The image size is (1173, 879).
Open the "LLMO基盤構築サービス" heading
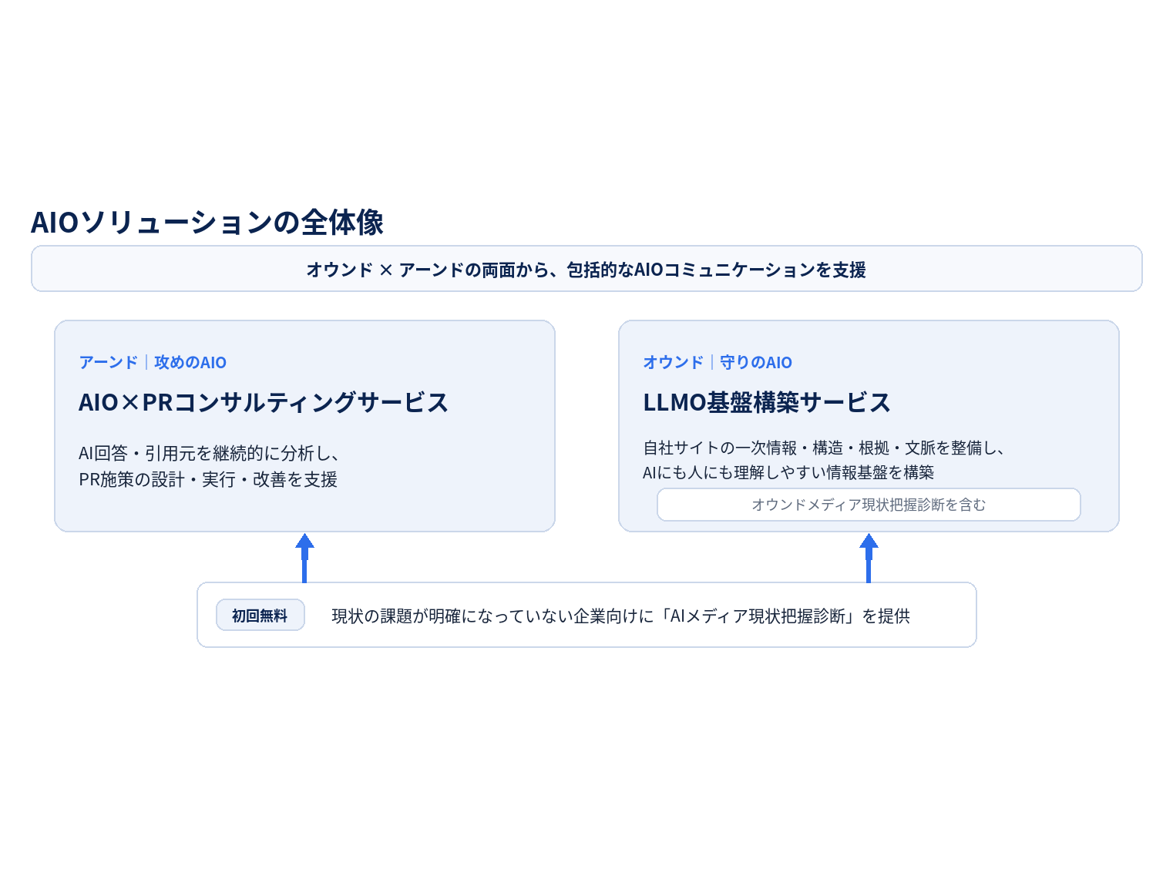pyautogui.click(x=767, y=402)
